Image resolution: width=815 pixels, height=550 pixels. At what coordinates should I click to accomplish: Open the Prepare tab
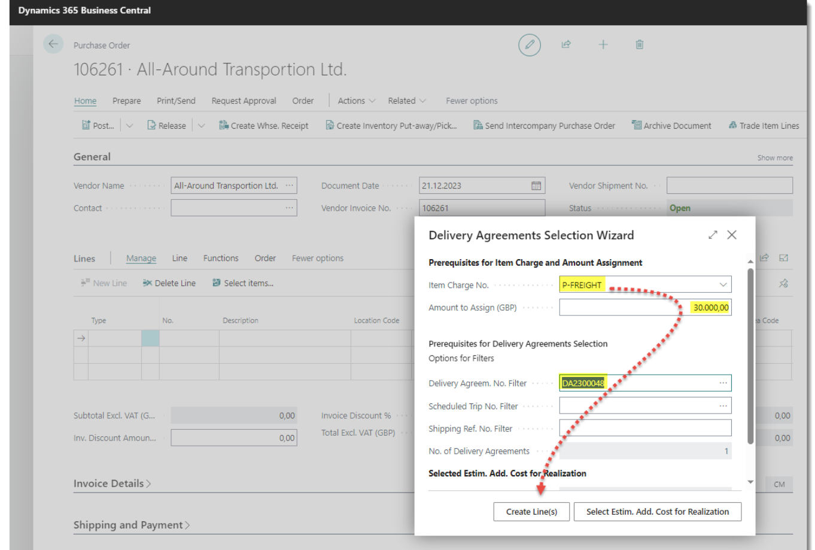tap(127, 101)
